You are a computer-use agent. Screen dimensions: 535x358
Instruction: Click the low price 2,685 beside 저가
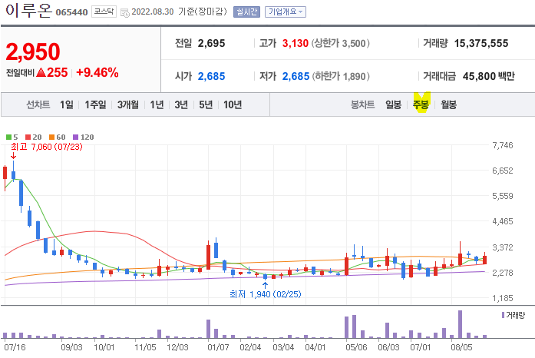296,76
